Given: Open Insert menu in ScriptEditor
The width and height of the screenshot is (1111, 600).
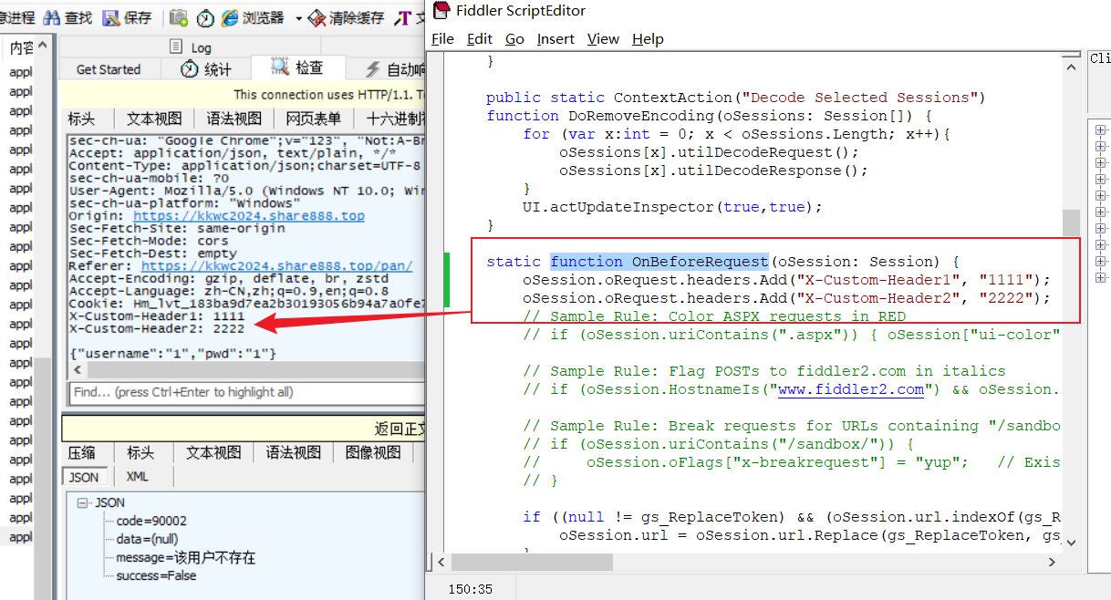Looking at the screenshot, I should click(555, 38).
